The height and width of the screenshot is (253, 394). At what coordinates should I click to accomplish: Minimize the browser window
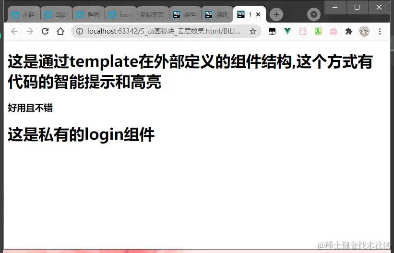[335, 7]
